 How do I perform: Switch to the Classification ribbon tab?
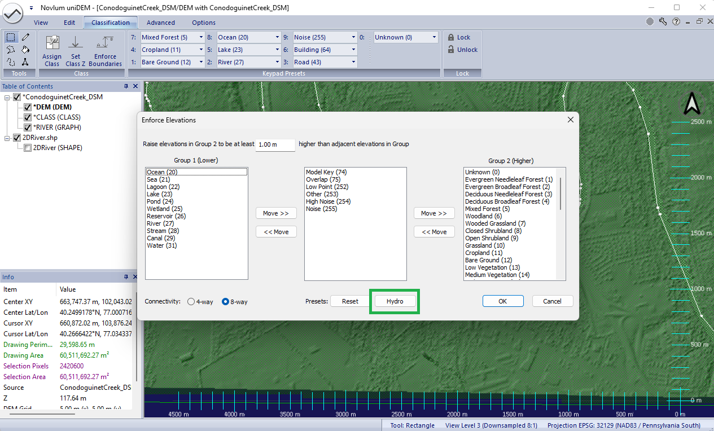click(111, 23)
